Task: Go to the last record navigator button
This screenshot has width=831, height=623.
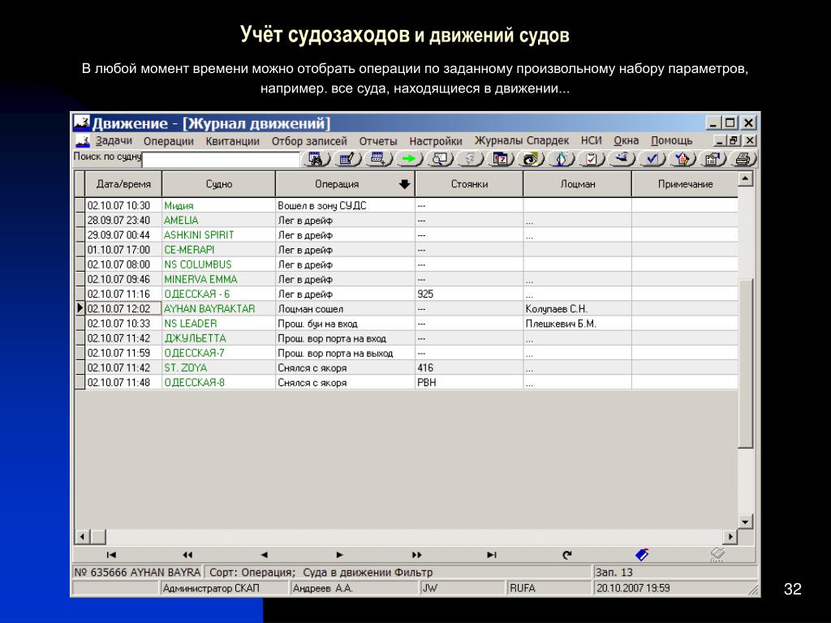Action: click(x=492, y=555)
